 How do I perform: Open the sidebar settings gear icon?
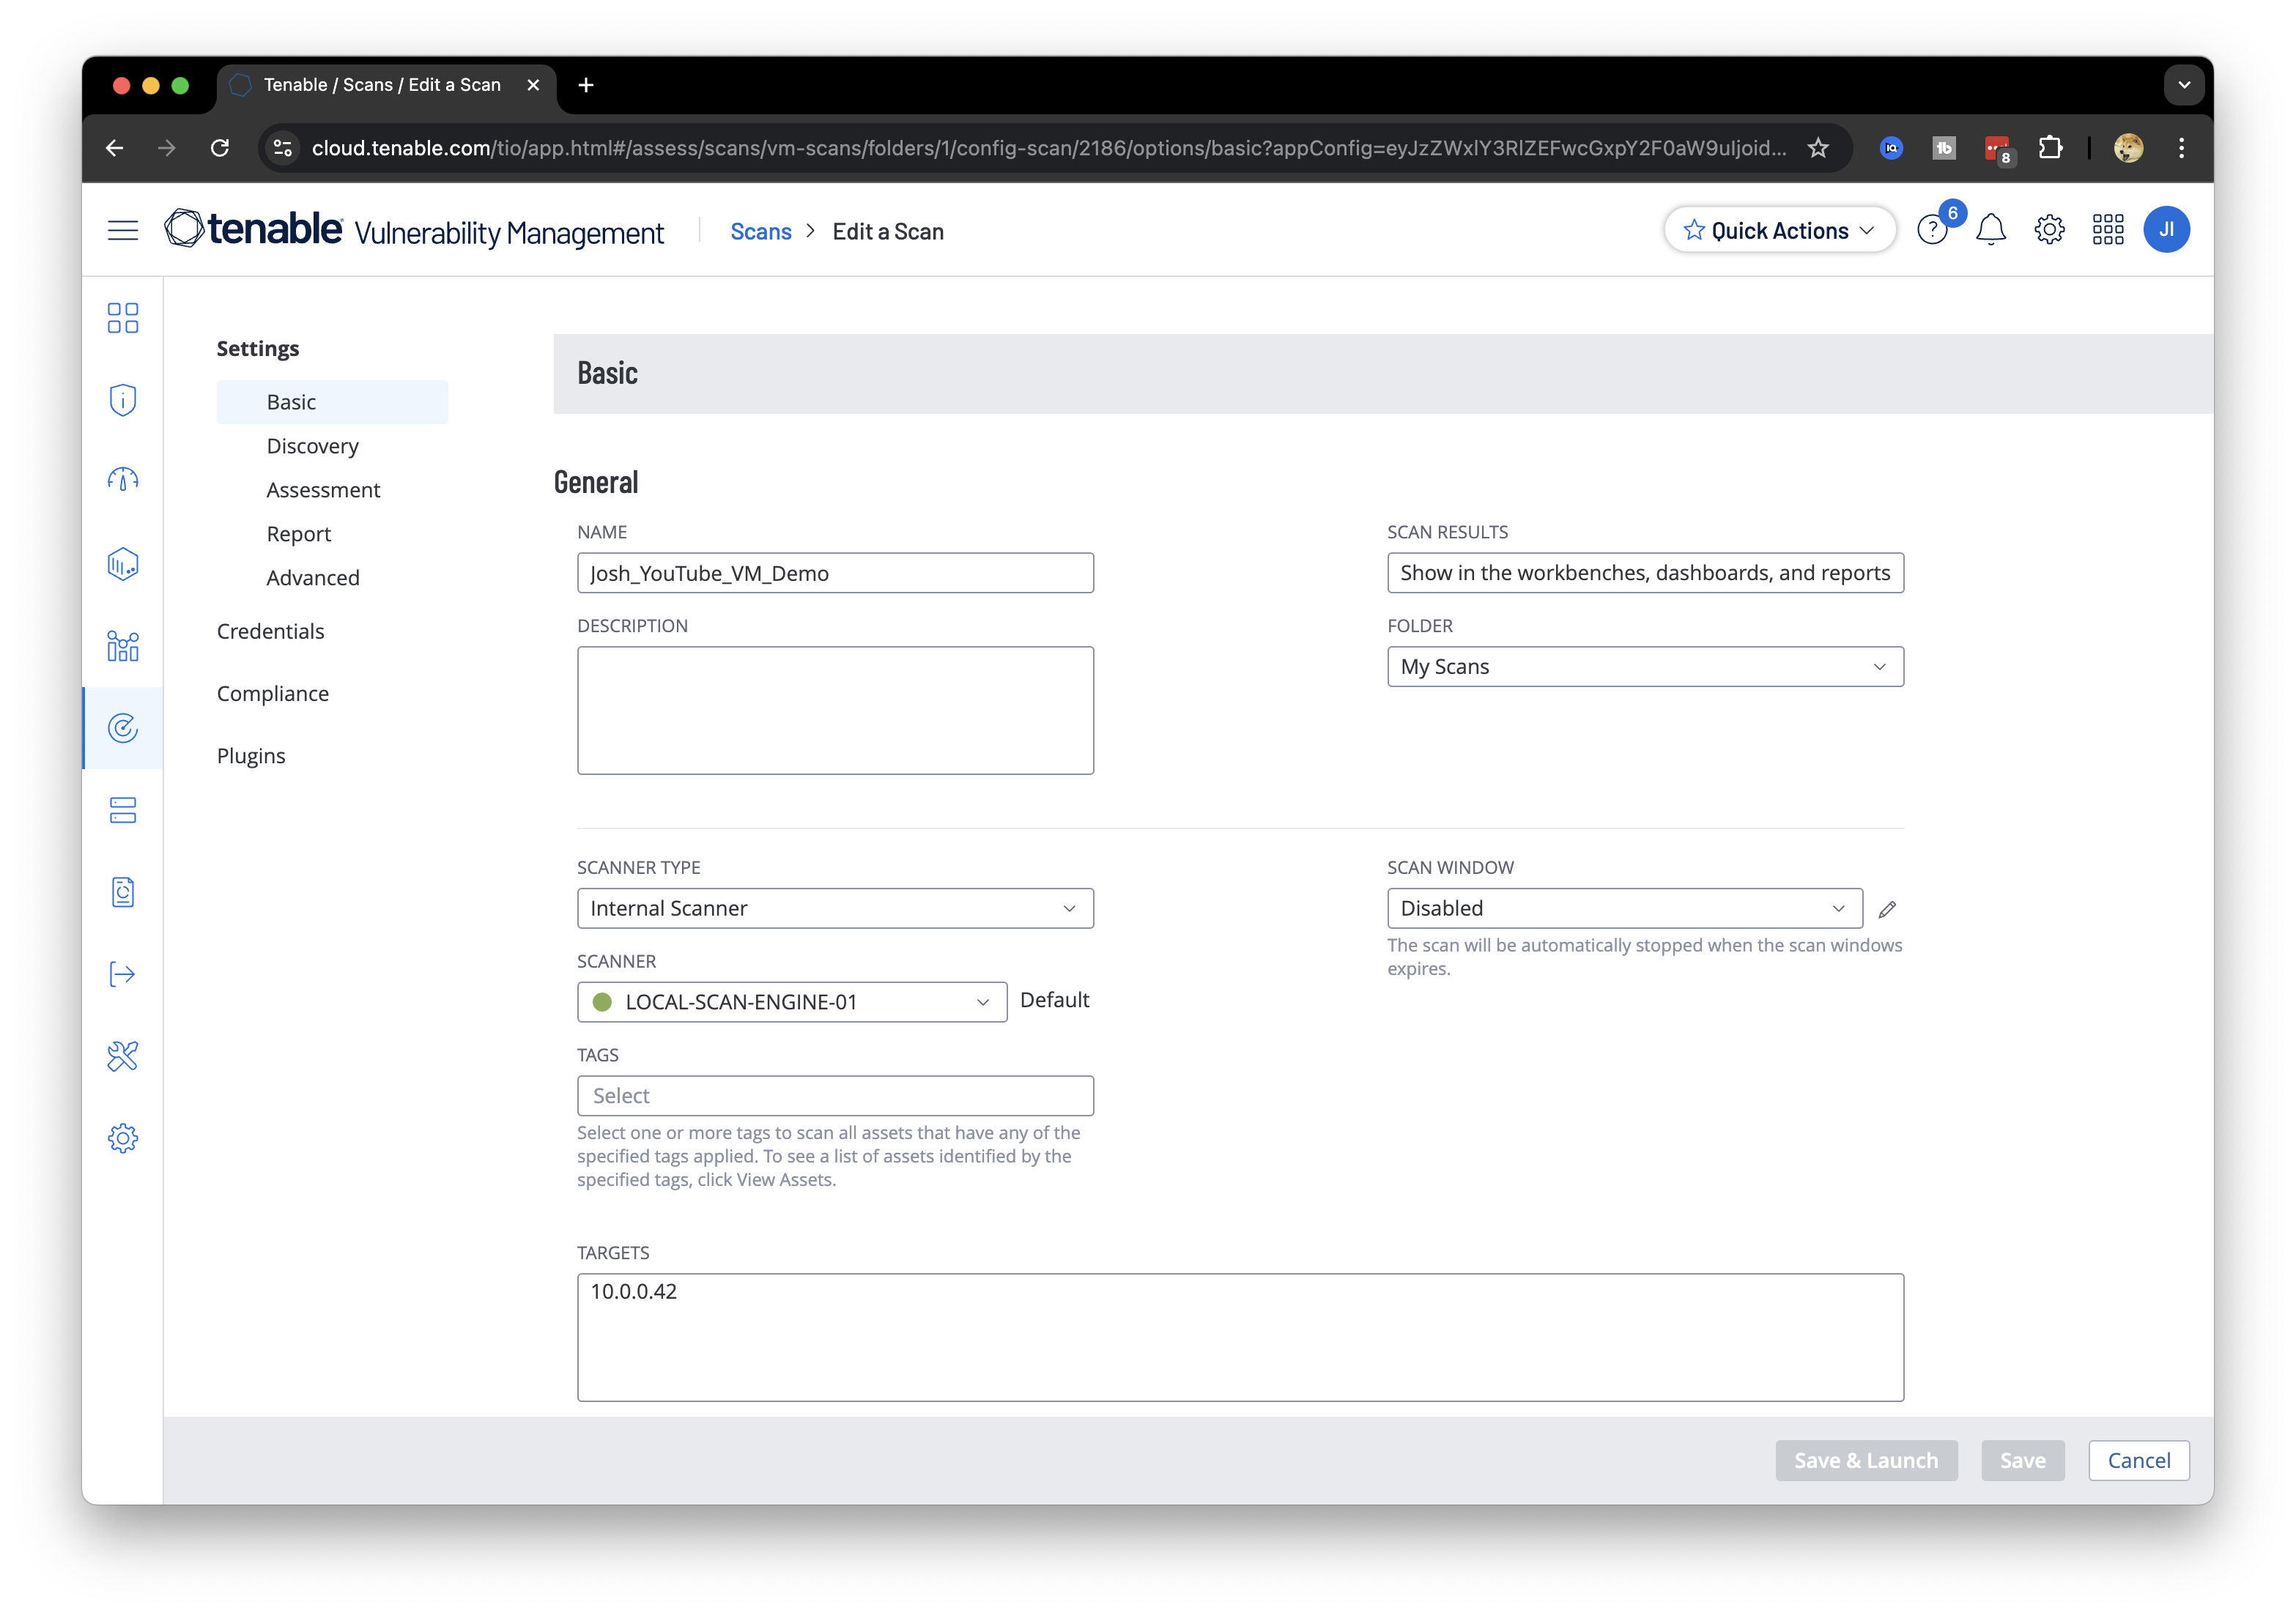(x=122, y=1138)
